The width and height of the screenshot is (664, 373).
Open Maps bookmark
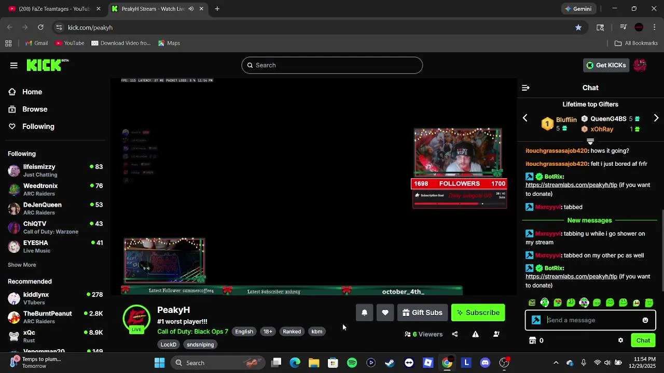[x=169, y=43]
